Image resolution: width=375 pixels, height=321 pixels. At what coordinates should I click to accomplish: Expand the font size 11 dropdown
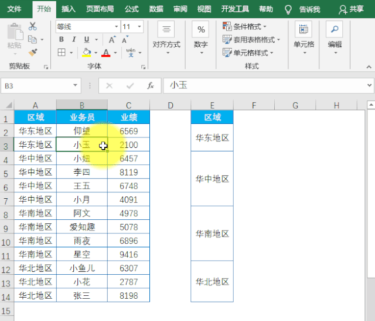139,26
